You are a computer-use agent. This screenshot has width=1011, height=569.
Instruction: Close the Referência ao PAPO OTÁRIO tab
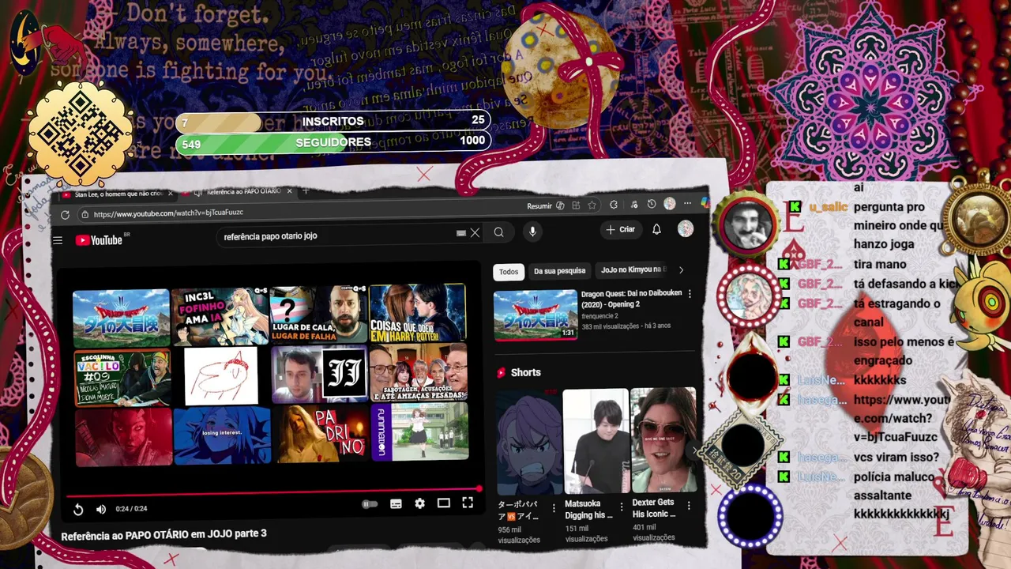[289, 191]
